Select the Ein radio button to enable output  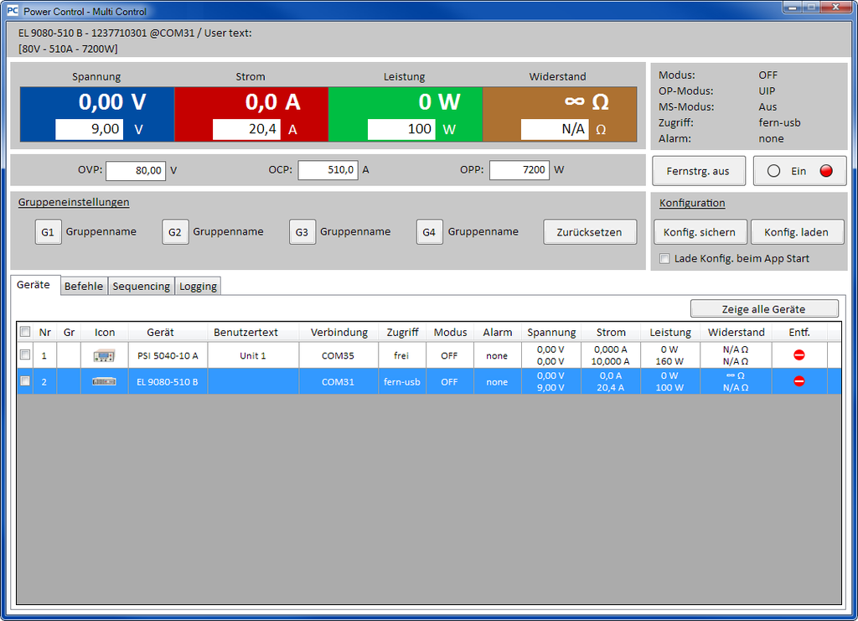coord(773,170)
